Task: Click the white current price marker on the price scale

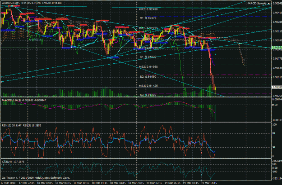Action: pos(277,87)
